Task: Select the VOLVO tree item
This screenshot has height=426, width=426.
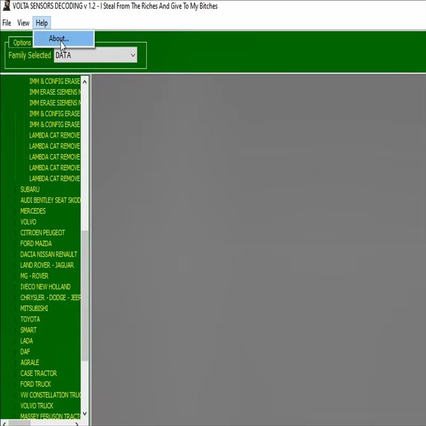Action: [x=28, y=222]
